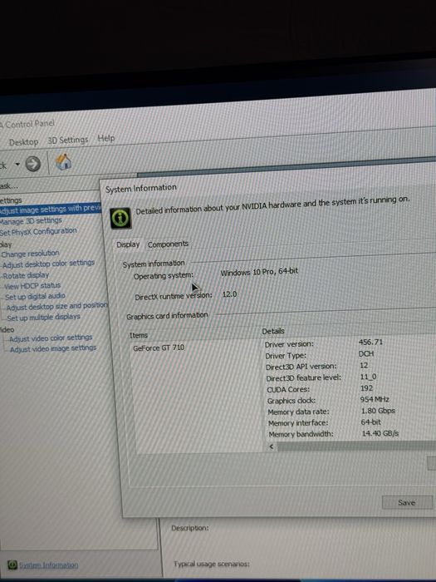
Task: Click the Graphics clock value 954 MHz
Action: tap(375, 399)
